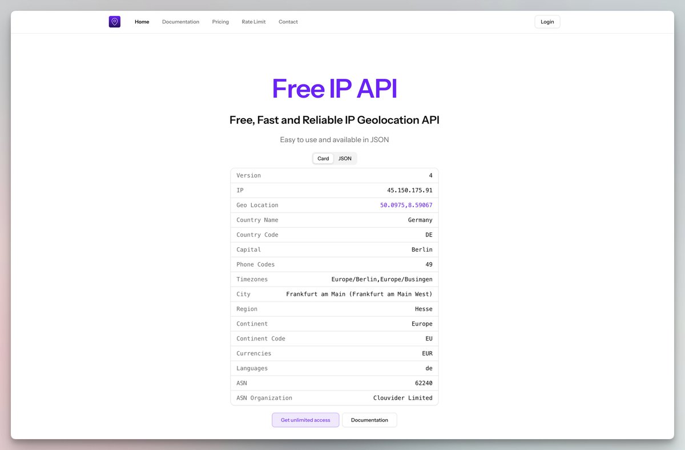The image size is (685, 450).
Task: Click the IP address value 45.150.175.91
Action: pyautogui.click(x=412, y=190)
